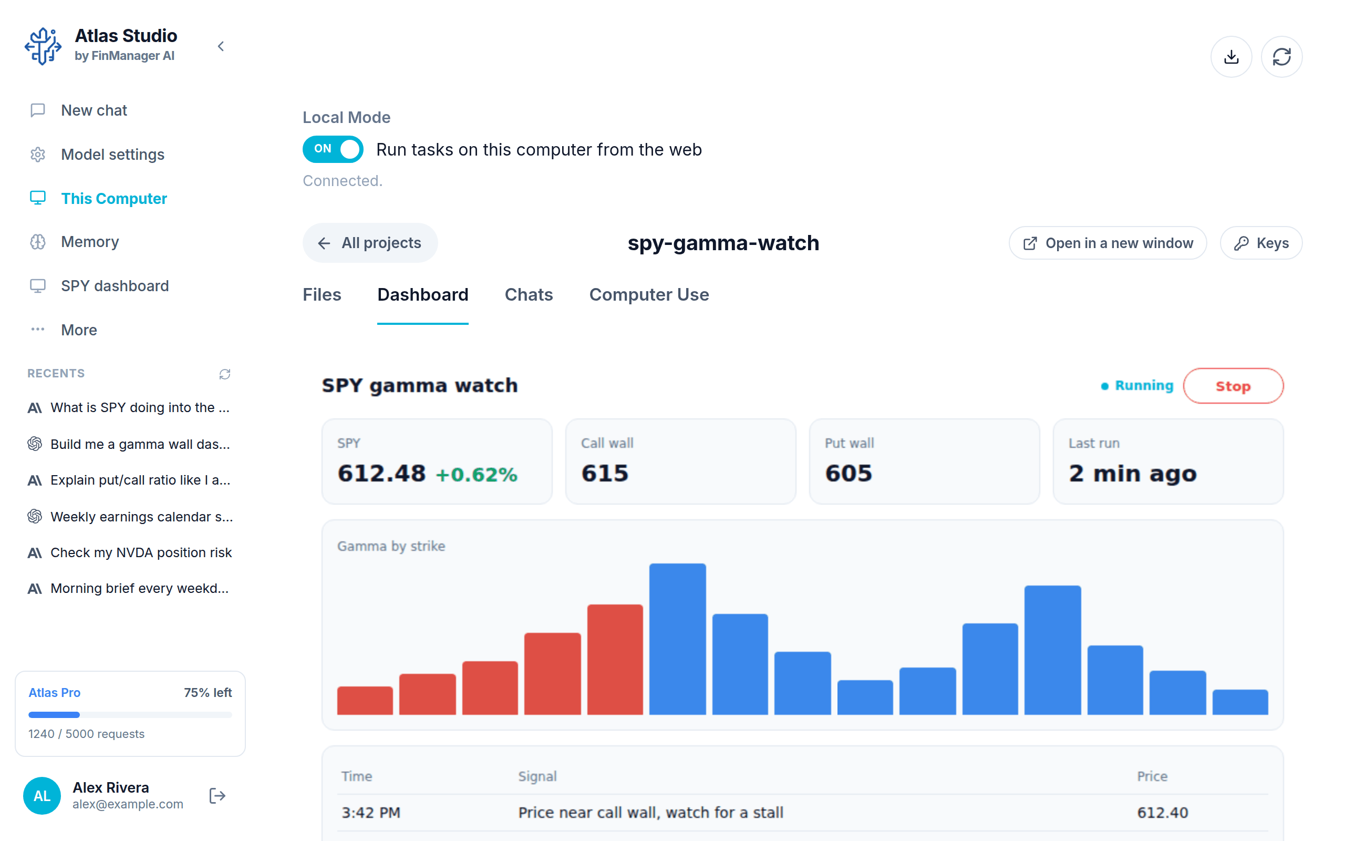Click the tallest red gamma bar
This screenshot has height=841, width=1345.
[x=615, y=660]
